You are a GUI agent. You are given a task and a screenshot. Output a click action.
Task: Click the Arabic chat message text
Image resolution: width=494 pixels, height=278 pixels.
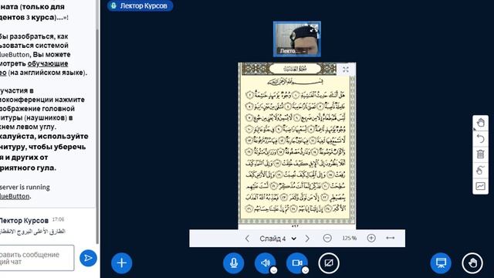pos(32,232)
